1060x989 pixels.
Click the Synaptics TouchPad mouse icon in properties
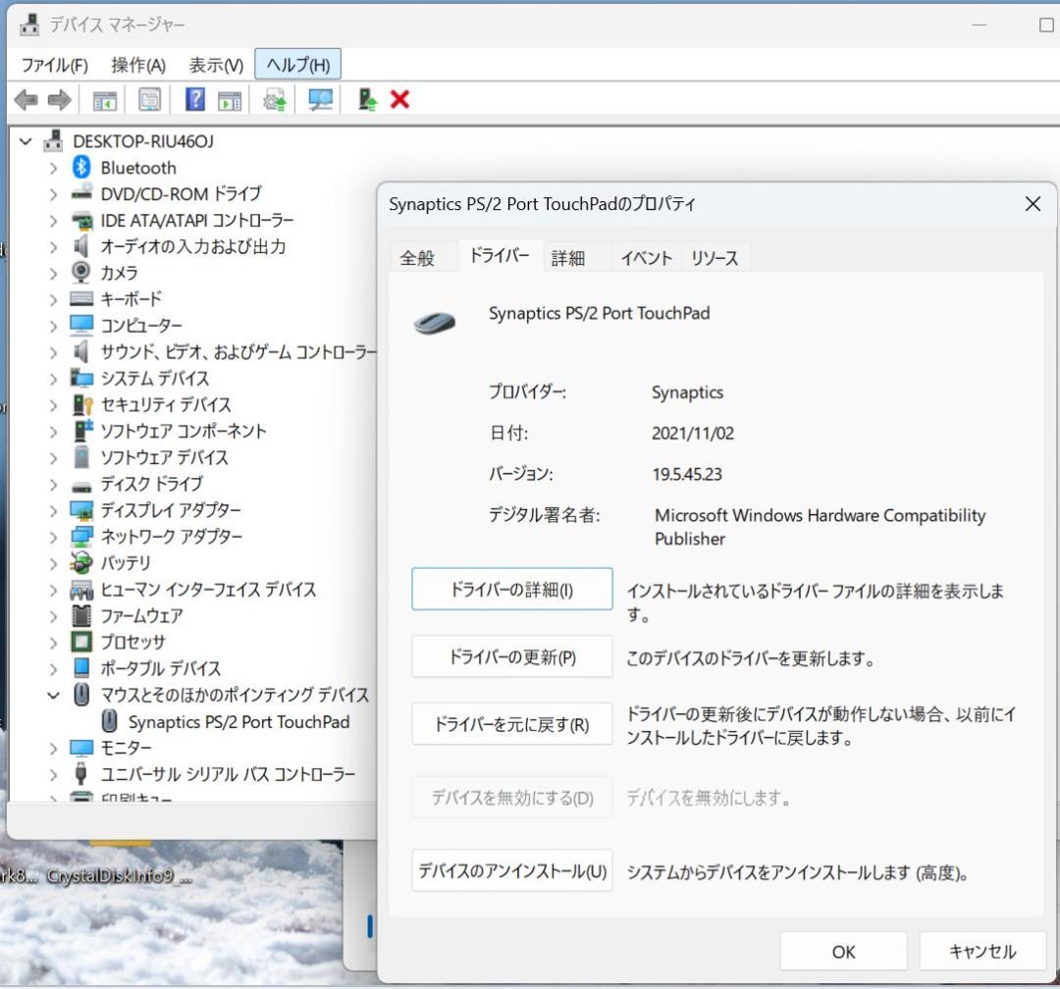pos(435,321)
